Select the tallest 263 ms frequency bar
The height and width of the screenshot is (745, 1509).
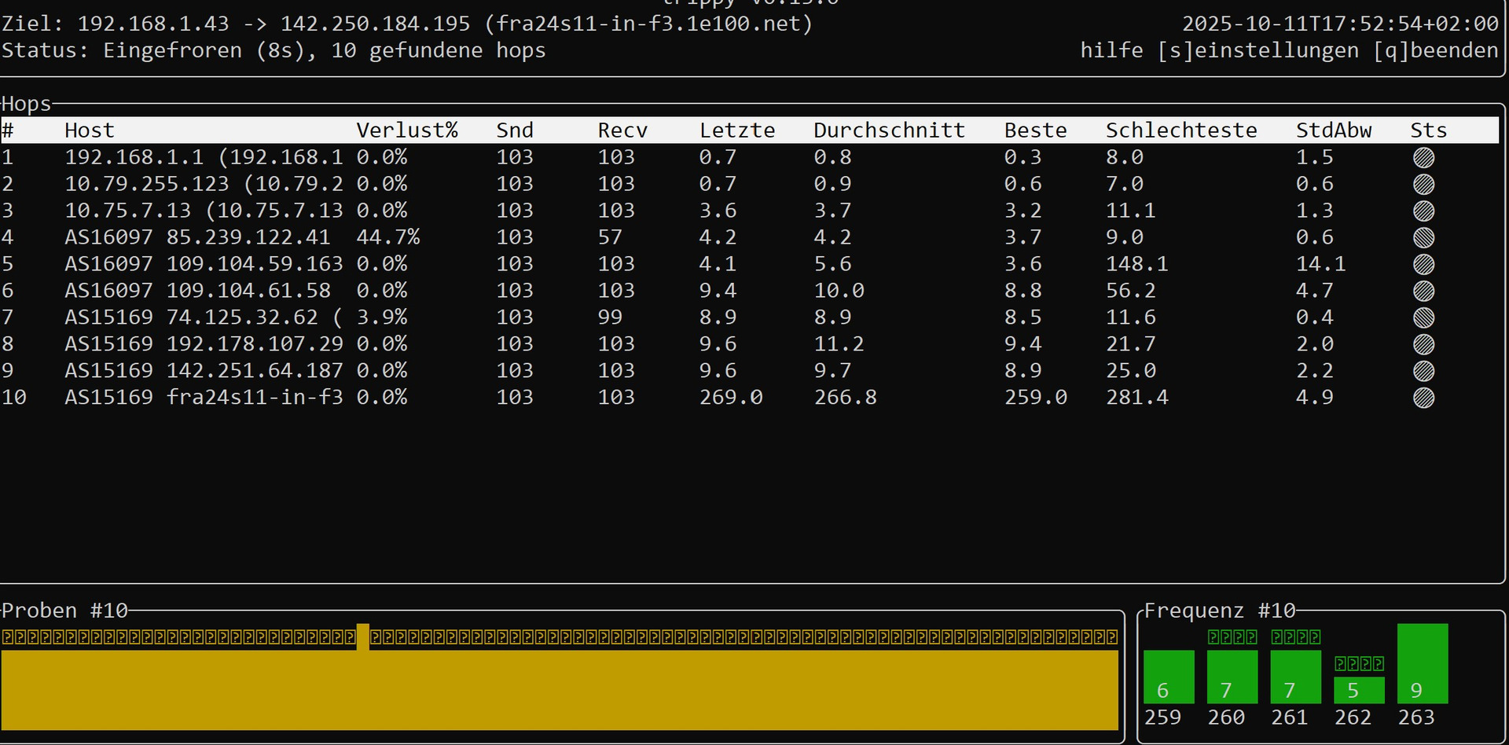click(x=1423, y=663)
